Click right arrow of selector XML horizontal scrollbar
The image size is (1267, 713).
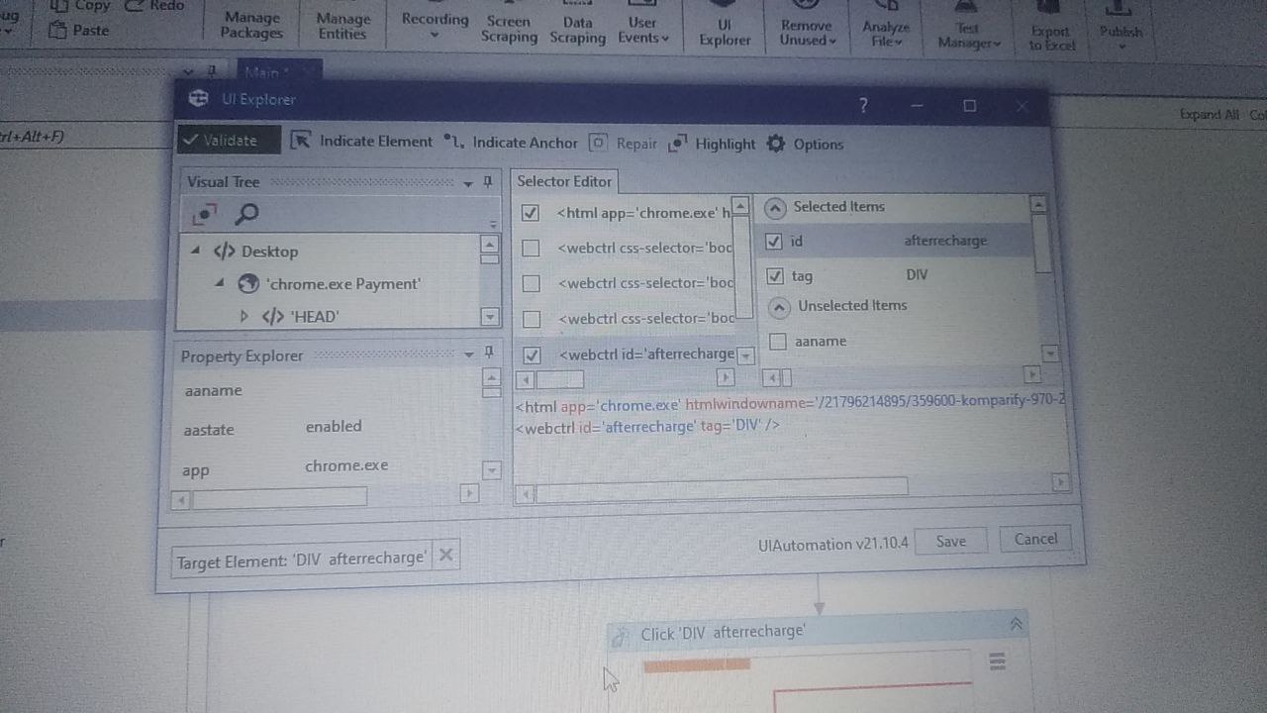pyautogui.click(x=1060, y=482)
